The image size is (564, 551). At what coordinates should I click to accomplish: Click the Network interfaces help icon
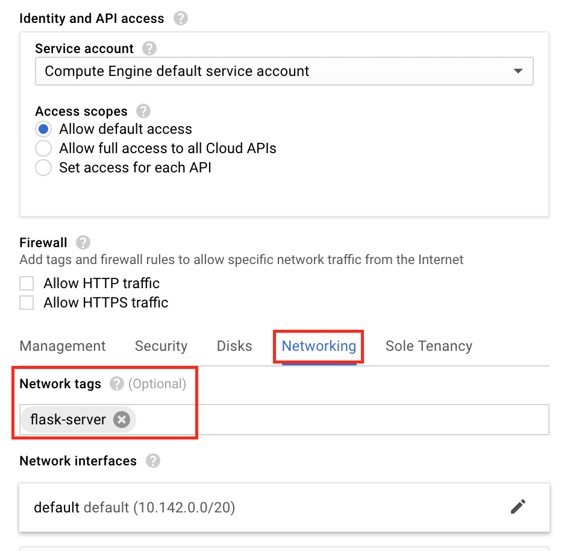[152, 461]
